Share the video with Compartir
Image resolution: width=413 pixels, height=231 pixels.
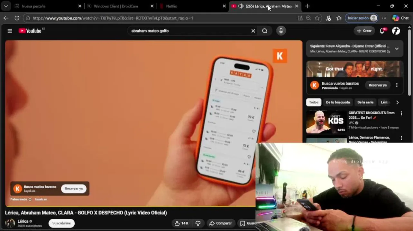click(220, 223)
